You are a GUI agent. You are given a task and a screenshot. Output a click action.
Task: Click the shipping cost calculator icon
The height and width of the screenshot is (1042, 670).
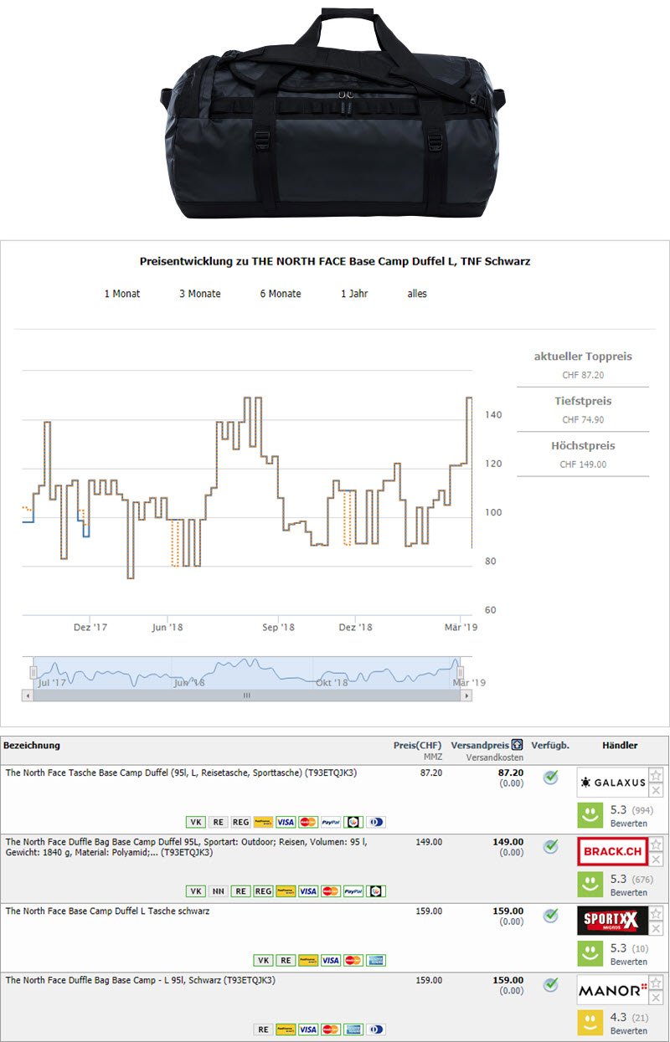517,745
